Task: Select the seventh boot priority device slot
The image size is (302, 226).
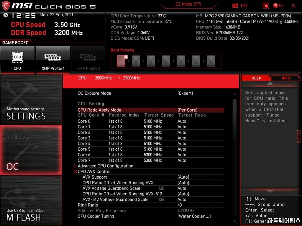Action: pyautogui.click(x=211, y=61)
